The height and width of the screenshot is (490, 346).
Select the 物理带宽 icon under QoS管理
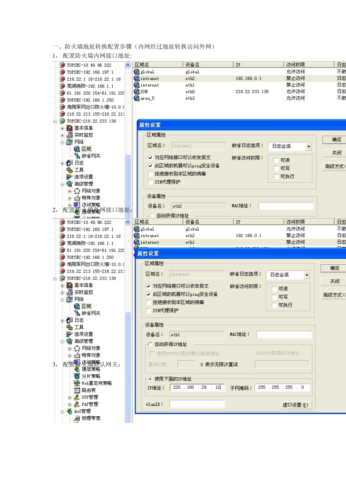(77, 418)
